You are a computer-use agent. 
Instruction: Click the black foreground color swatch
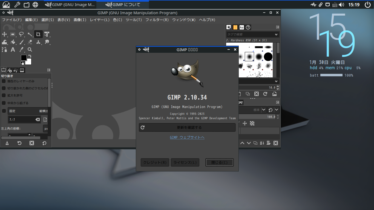tap(24, 57)
